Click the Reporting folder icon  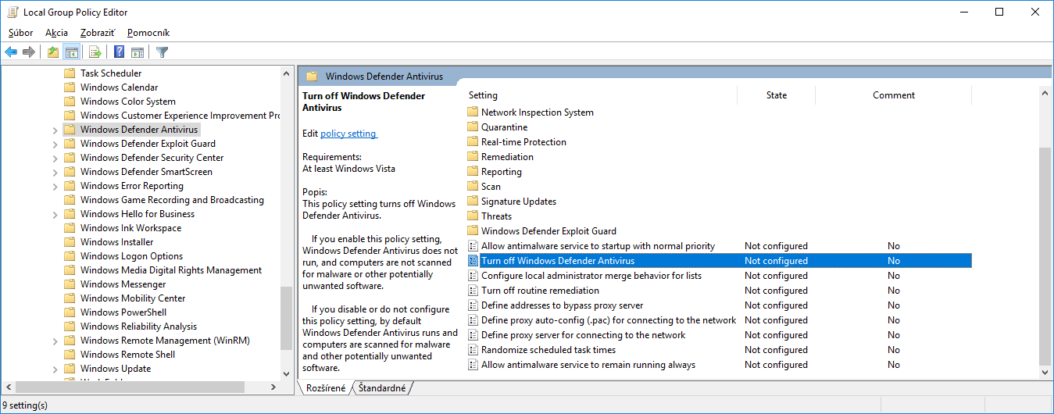pyautogui.click(x=473, y=172)
